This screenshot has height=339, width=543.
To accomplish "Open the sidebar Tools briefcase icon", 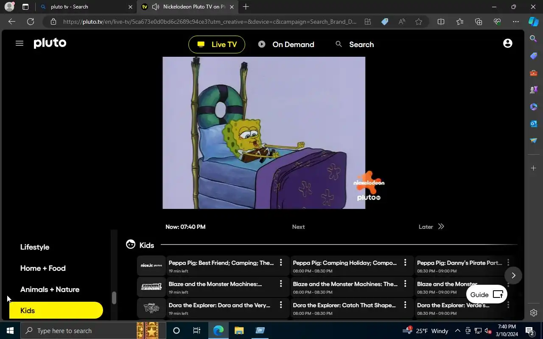I will [x=534, y=73].
